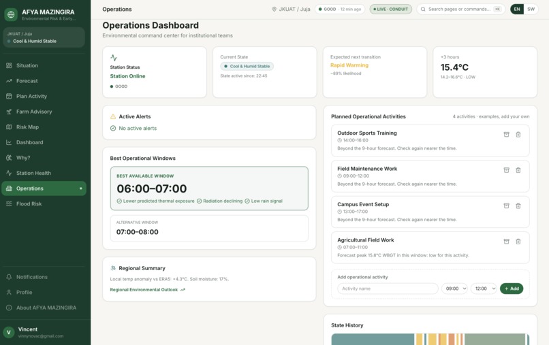Delete Field Maintenance Work activity
The image size is (549, 345).
point(518,170)
